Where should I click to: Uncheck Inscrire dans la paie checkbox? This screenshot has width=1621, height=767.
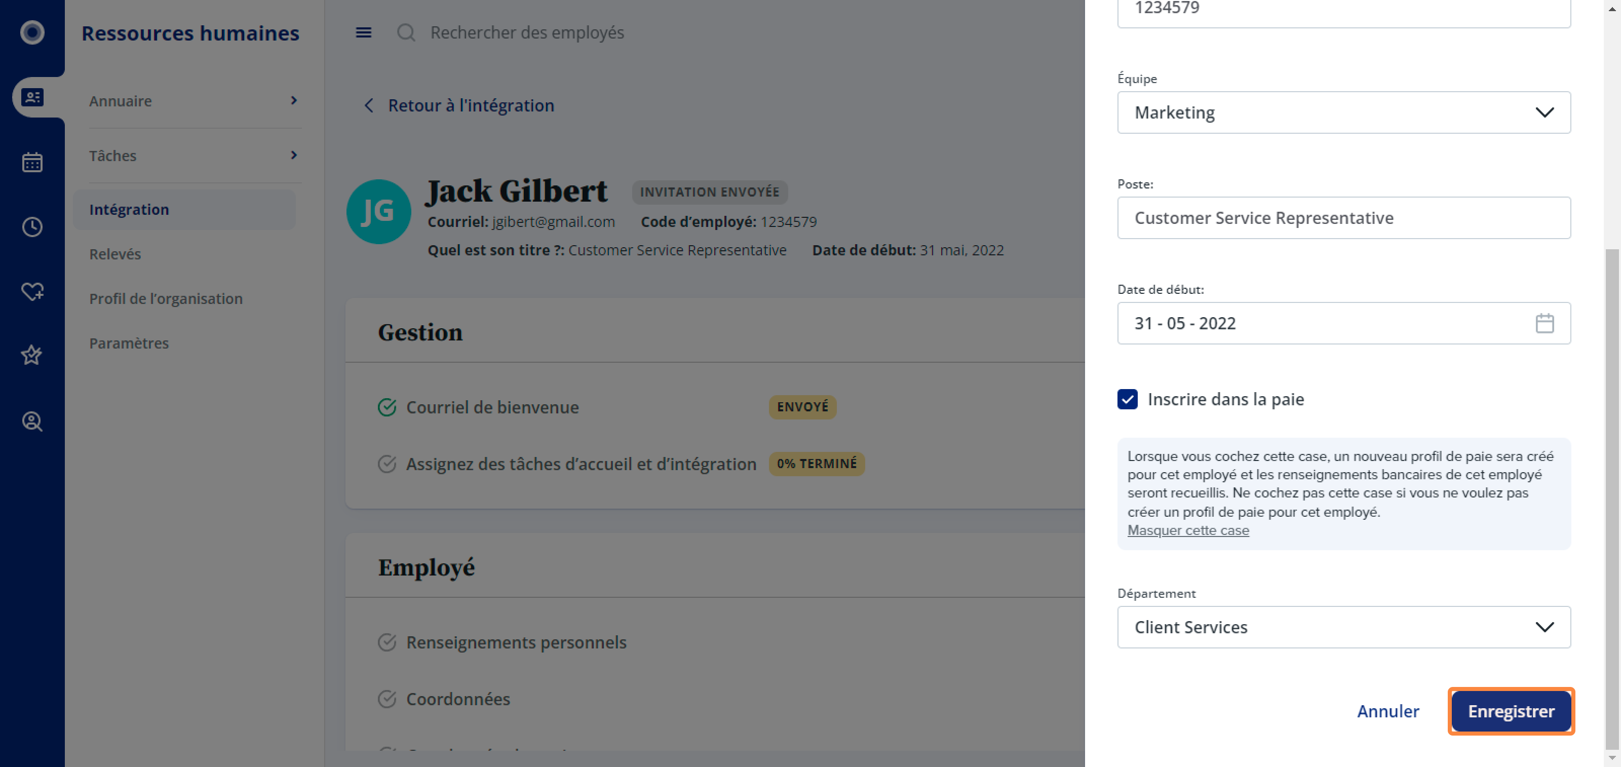(x=1127, y=399)
